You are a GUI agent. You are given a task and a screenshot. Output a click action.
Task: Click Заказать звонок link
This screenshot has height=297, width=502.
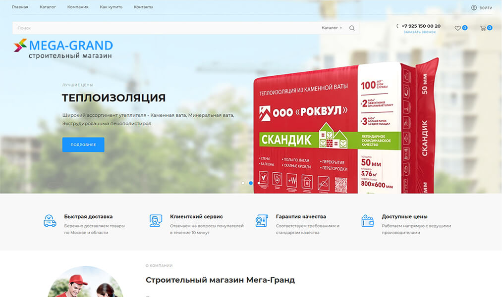(420, 32)
